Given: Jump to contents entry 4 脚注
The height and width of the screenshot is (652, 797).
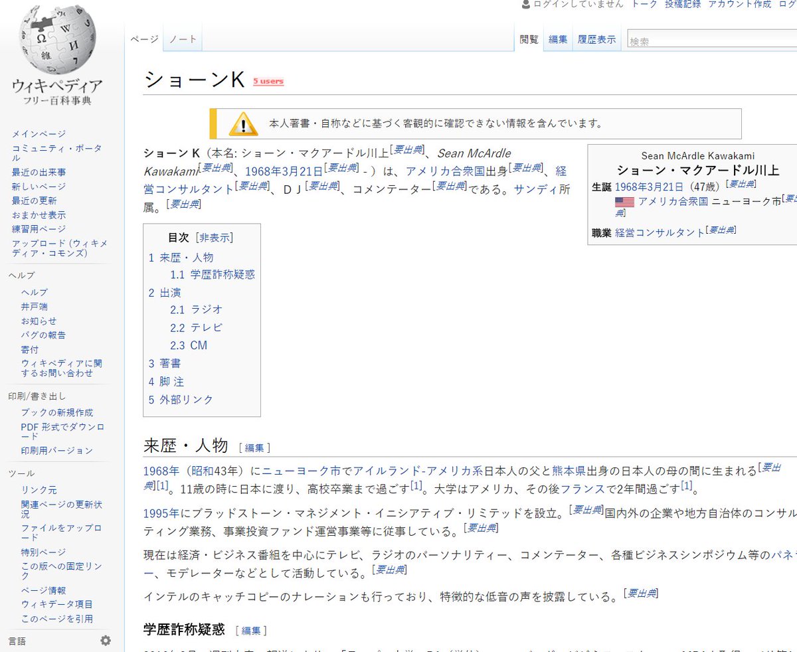Looking at the screenshot, I should (x=166, y=382).
